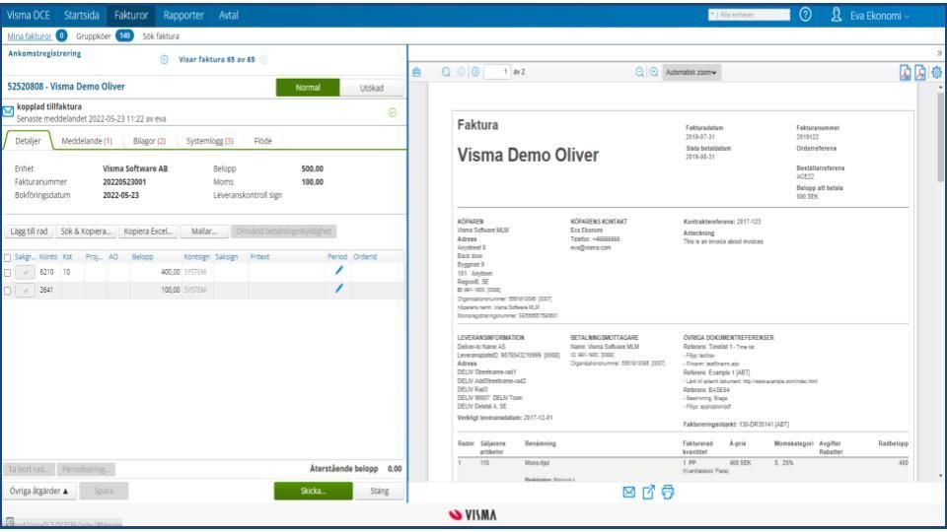Click the Konto cell 6210
The image size is (947, 532).
tap(47, 273)
